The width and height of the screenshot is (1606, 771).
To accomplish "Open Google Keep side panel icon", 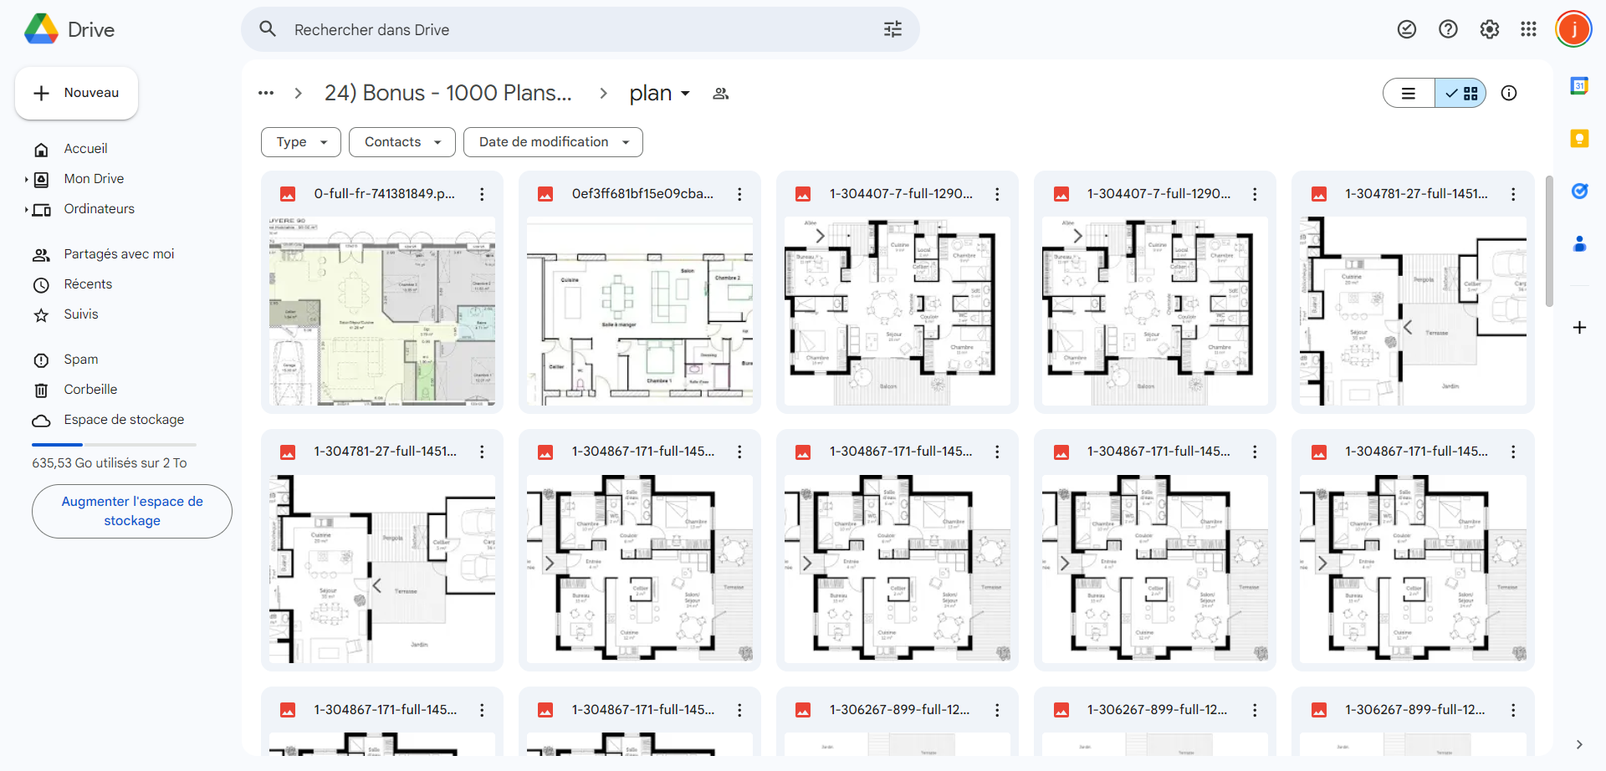I will point(1579,138).
